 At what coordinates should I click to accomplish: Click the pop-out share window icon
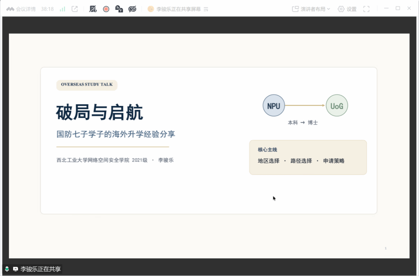[x=75, y=9]
